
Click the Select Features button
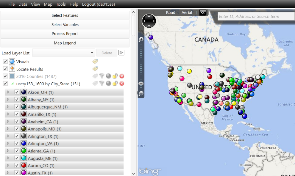click(x=65, y=15)
